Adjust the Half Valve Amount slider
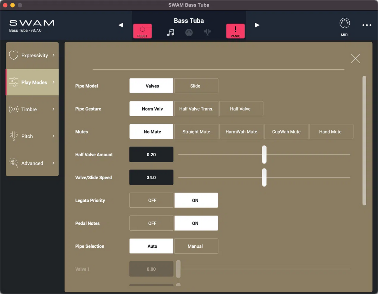378x294 pixels. pos(264,154)
